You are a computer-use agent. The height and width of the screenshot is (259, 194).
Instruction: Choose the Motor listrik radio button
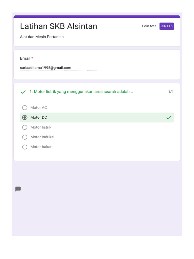pyautogui.click(x=25, y=127)
